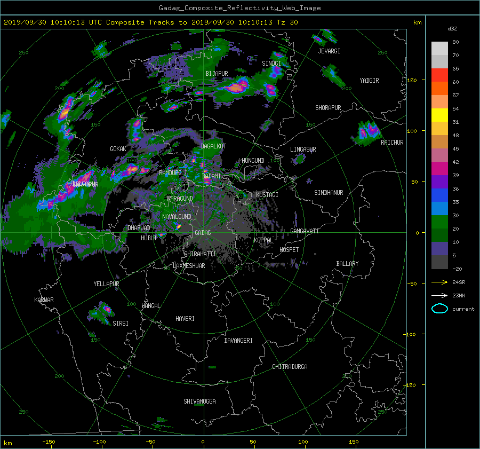Click the HUNGUND city label

tap(253, 161)
